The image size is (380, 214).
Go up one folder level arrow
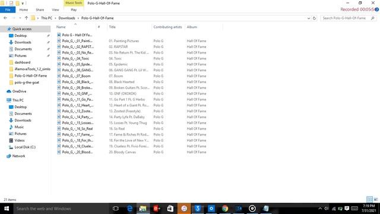(x=26, y=18)
